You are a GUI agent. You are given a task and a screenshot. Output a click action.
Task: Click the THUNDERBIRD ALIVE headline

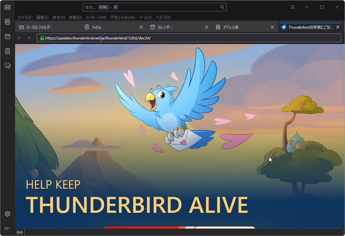[137, 205]
